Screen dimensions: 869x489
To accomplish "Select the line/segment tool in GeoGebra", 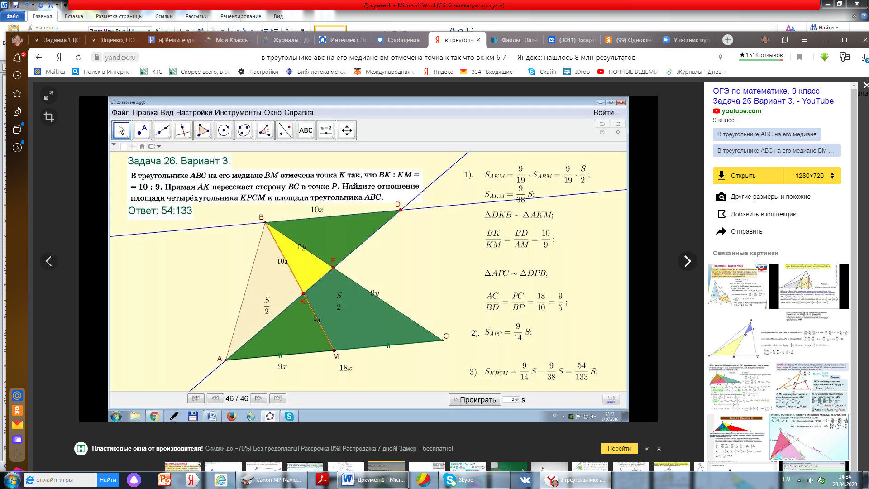I will tap(162, 130).
